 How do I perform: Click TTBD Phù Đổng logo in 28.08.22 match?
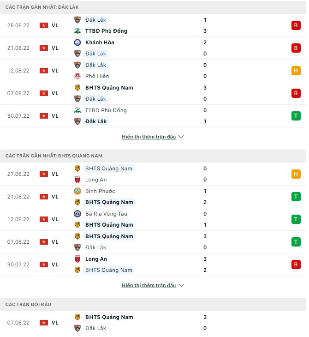[77, 31]
